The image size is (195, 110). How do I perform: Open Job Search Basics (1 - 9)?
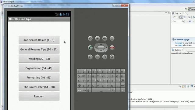tap(39, 40)
